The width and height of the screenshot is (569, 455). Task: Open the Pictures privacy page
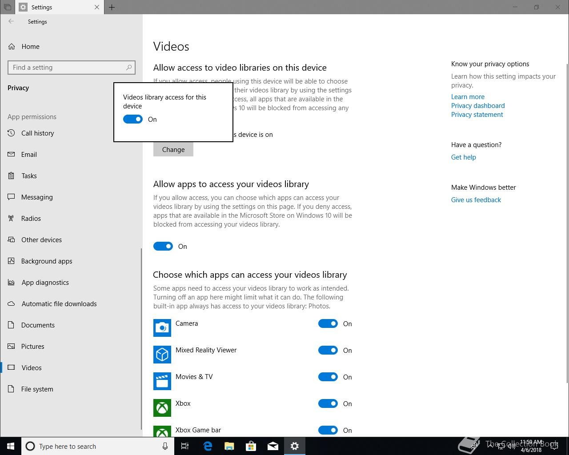coord(71,347)
